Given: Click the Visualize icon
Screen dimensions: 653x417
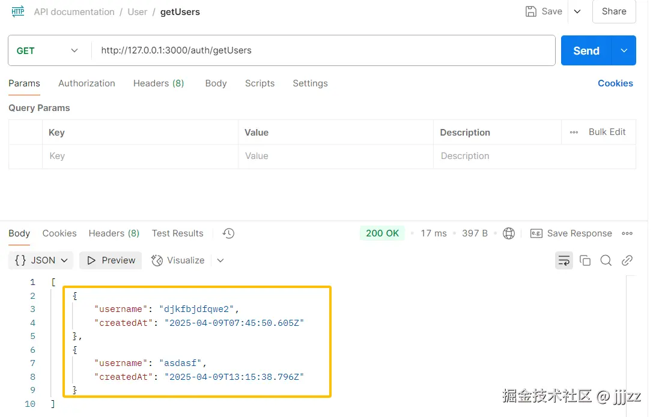Looking at the screenshot, I should pyautogui.click(x=157, y=260).
